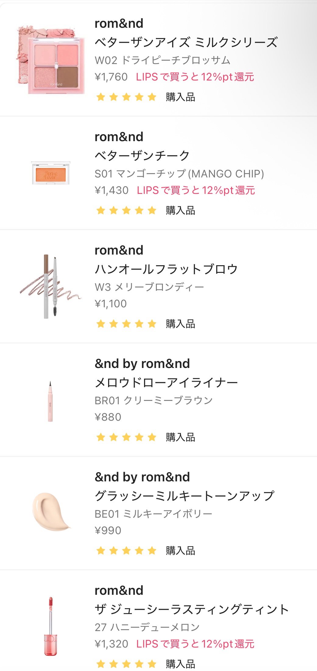This screenshot has height=671, width=317.
Task: Tap the star rating for ハンオールフラットブロウ
Action: [126, 324]
